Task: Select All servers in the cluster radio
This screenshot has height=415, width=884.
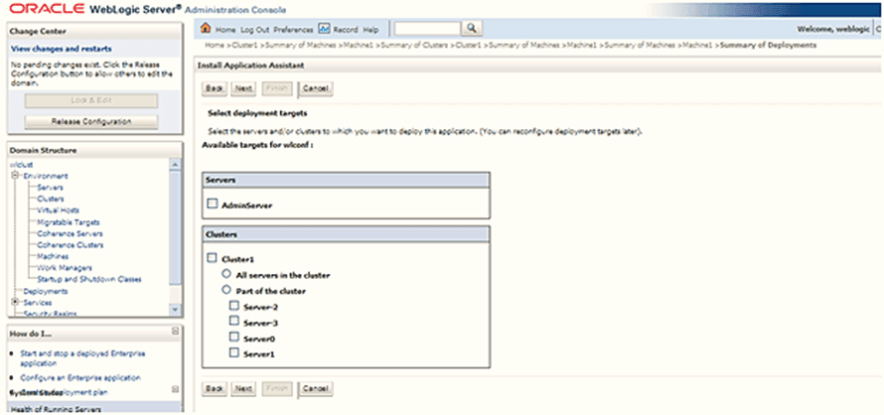Action: pyautogui.click(x=226, y=274)
